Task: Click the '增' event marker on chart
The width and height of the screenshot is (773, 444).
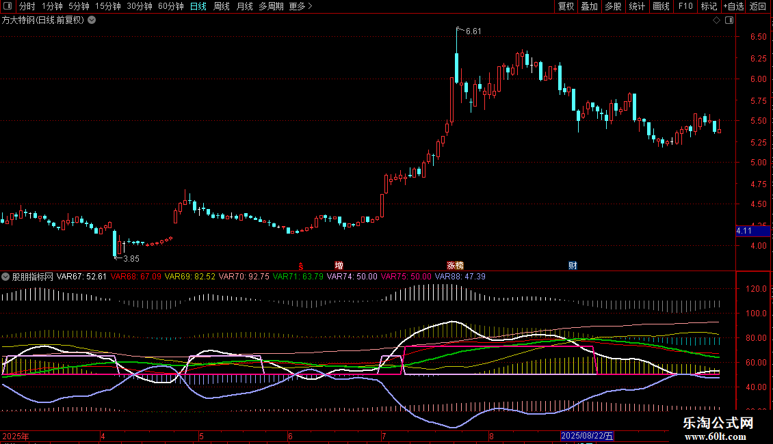Action: pyautogui.click(x=339, y=266)
